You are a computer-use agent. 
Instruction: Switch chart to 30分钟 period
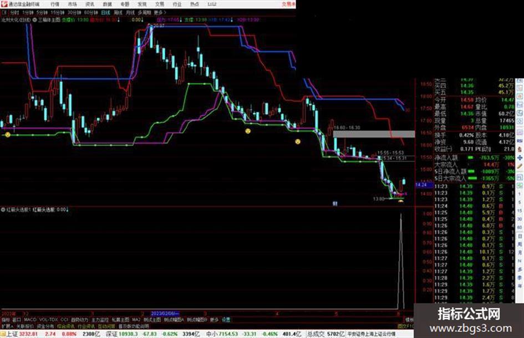point(74,12)
